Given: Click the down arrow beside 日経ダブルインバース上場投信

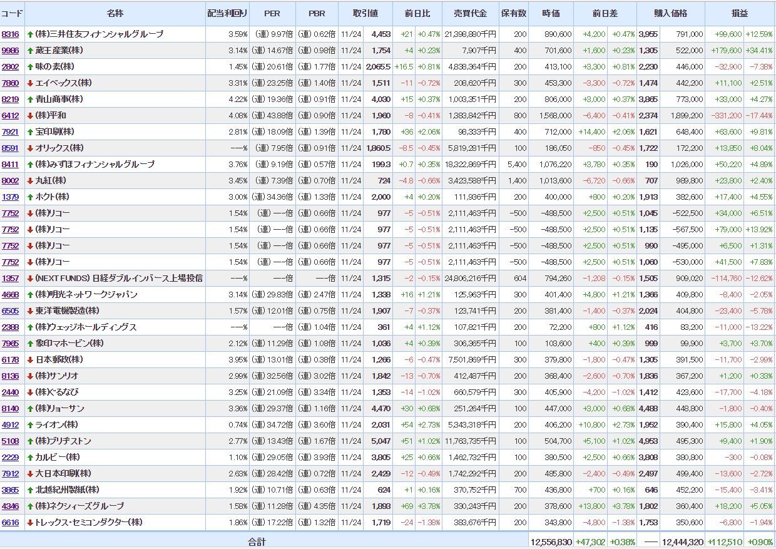Looking at the screenshot, I should (x=30, y=279).
